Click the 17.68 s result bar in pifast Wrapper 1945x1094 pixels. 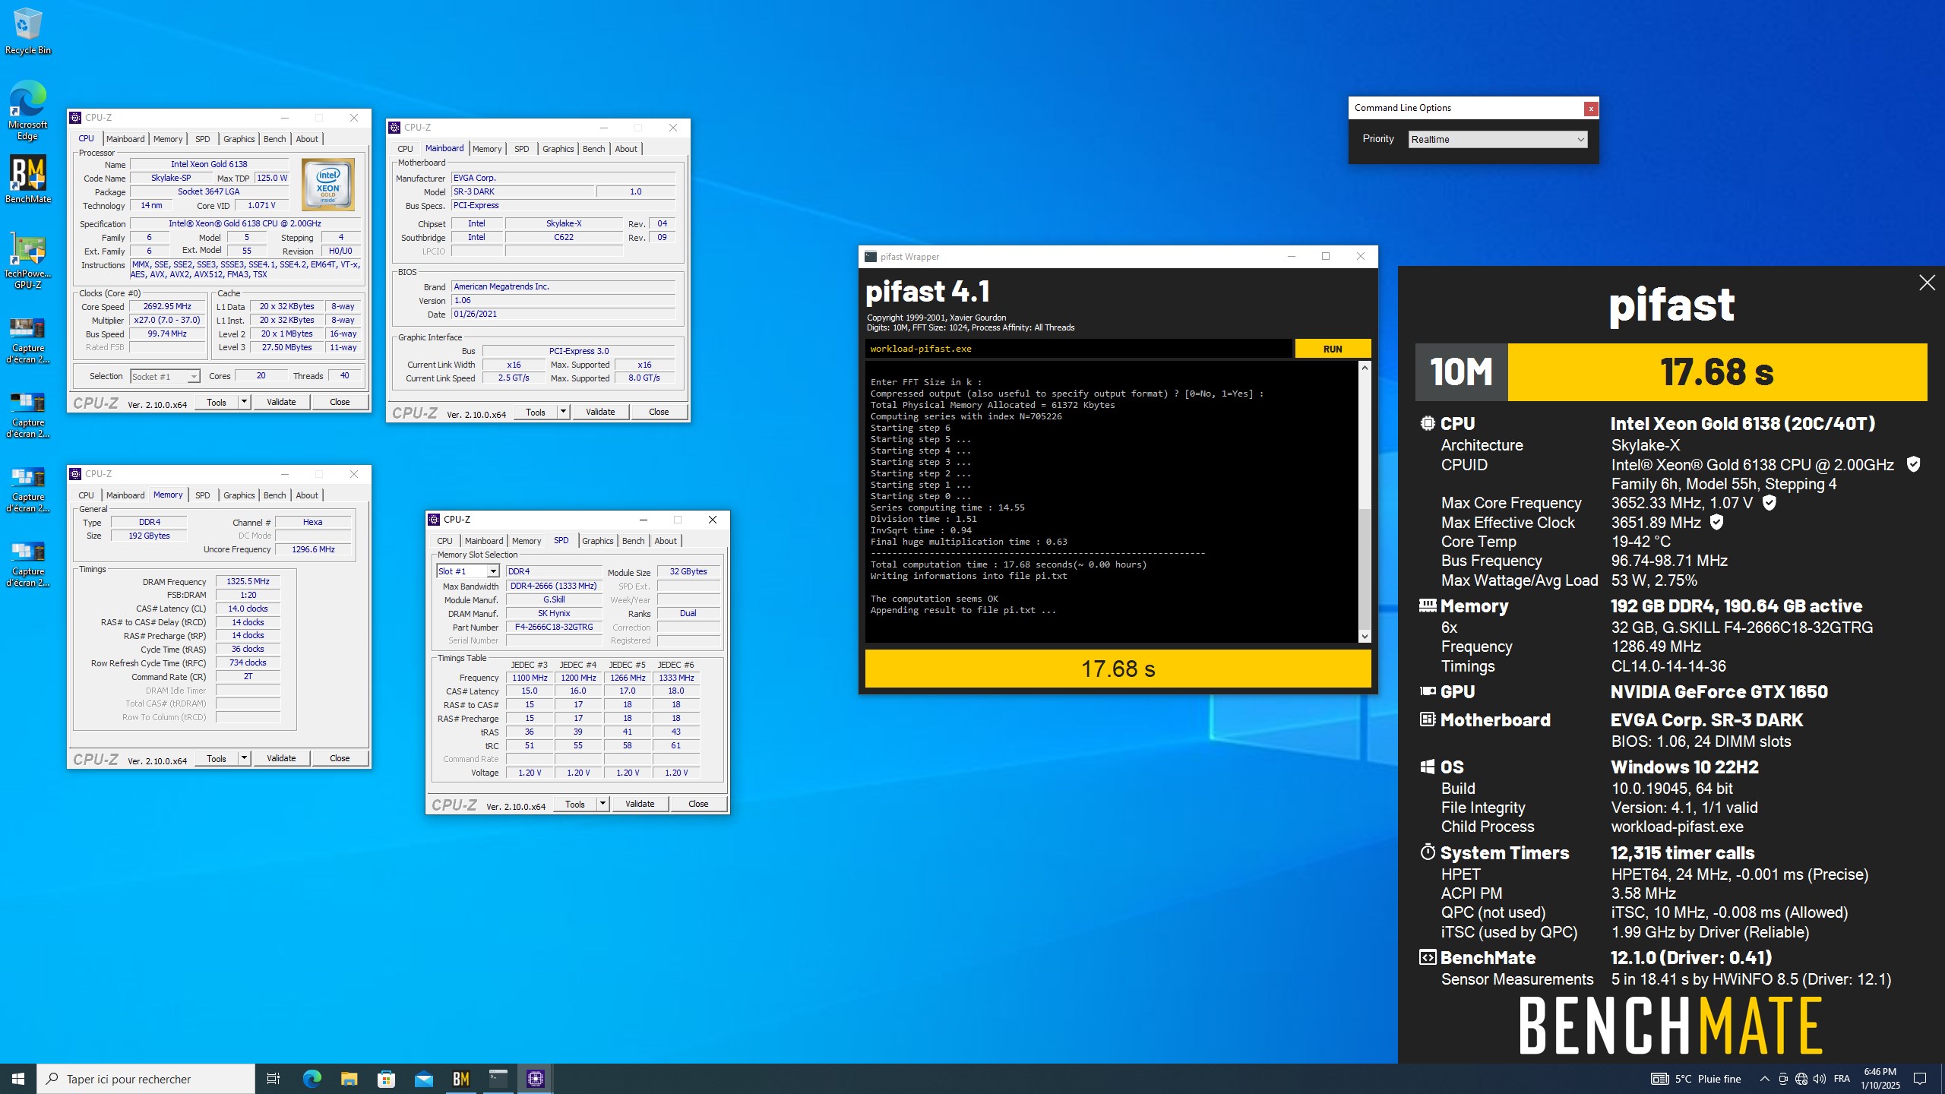1118,669
